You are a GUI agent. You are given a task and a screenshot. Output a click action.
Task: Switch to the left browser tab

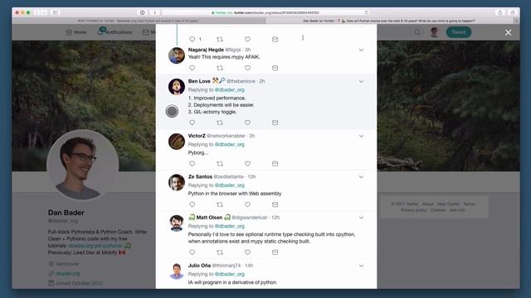click(139, 21)
